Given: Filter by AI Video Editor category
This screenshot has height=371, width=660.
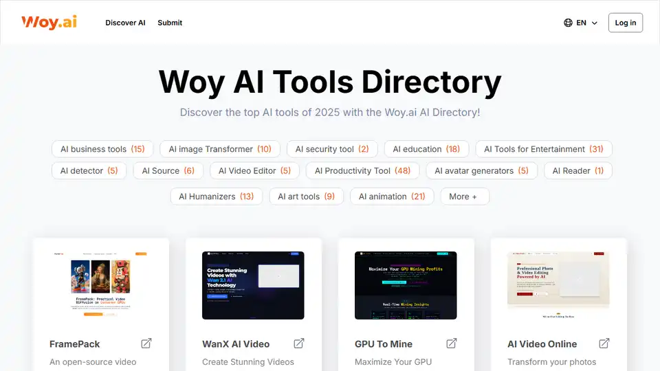Looking at the screenshot, I should [254, 171].
